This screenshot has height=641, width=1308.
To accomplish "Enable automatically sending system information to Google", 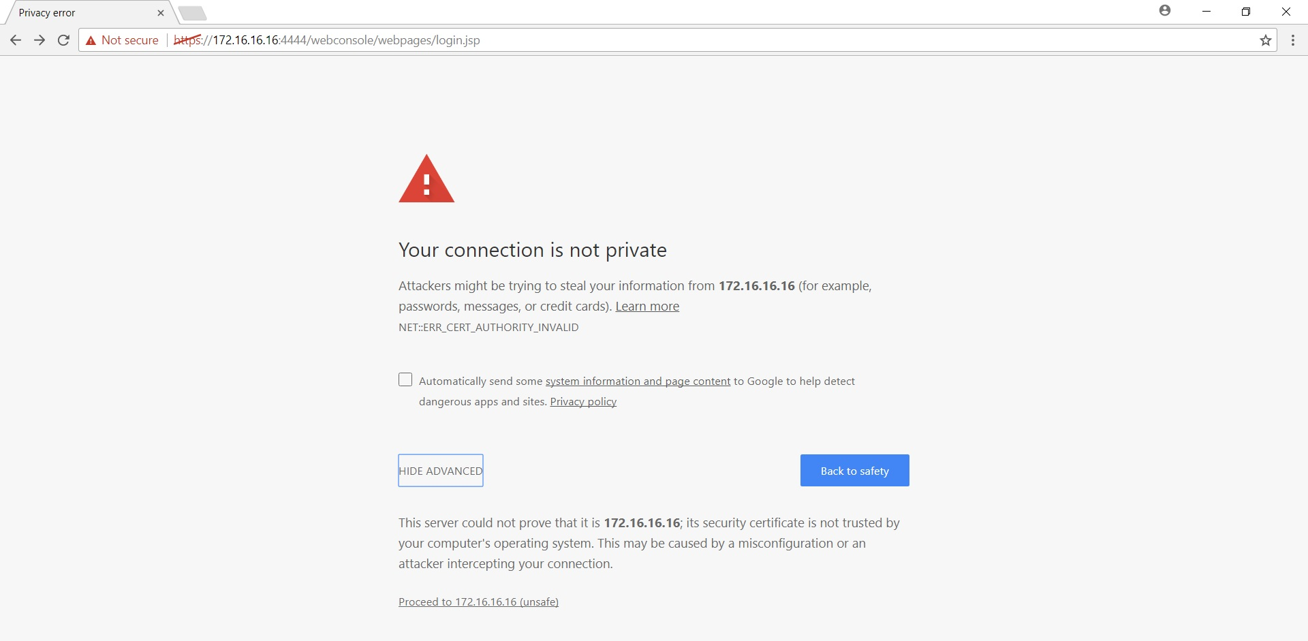I will (x=405, y=379).
